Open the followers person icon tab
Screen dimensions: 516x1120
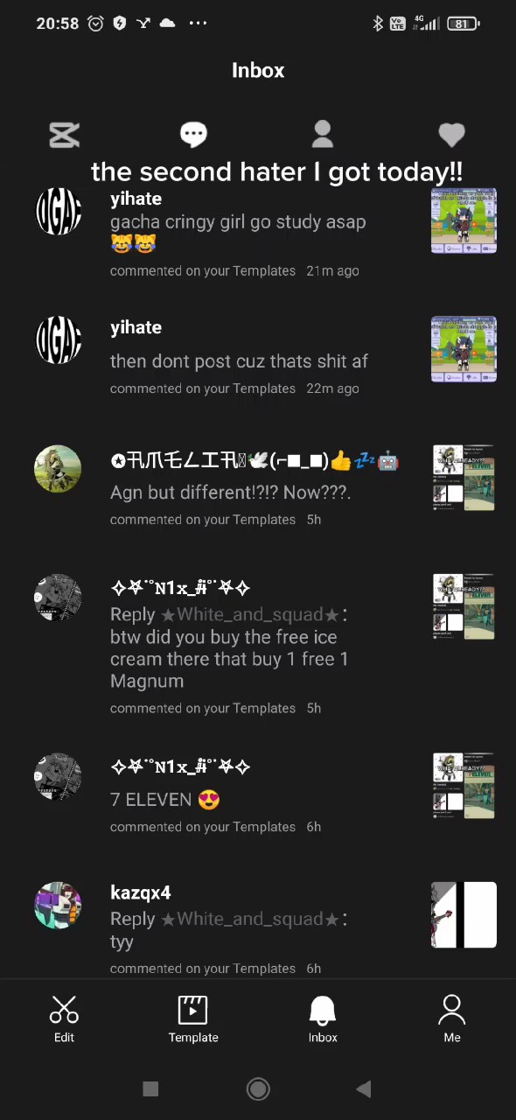pos(323,134)
